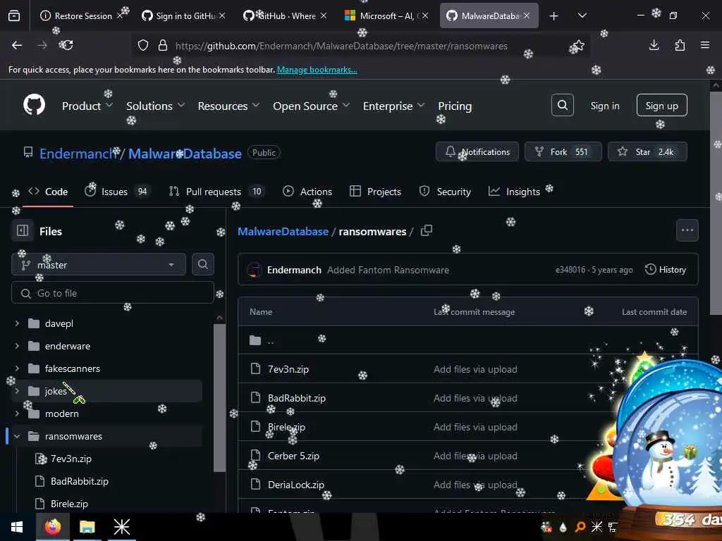
Task: Open the Firefox downloads icon
Action: [x=654, y=45]
